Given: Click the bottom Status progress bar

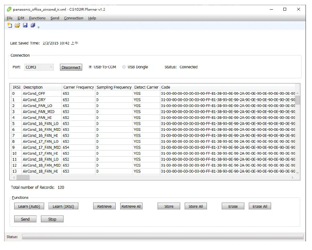Looking at the screenshot, I should (x=162, y=237).
